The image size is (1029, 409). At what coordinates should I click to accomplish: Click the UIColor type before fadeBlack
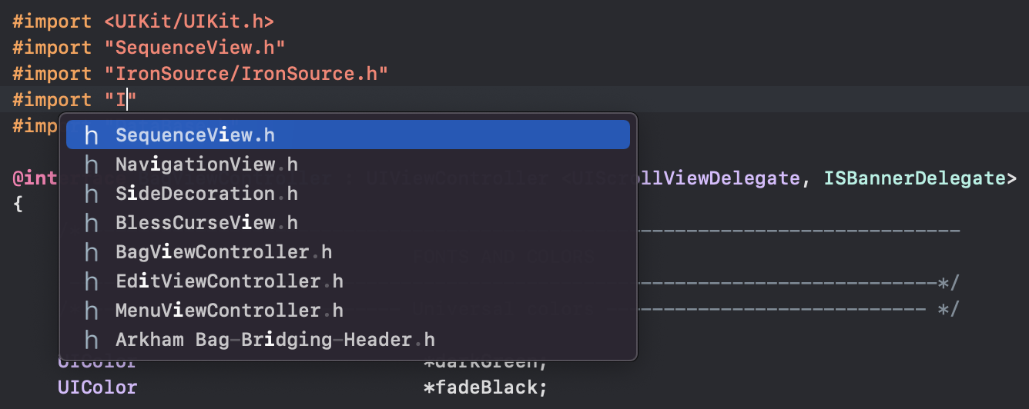(x=97, y=387)
